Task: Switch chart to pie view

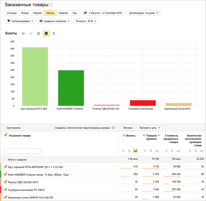Action: pyautogui.click(x=23, y=34)
